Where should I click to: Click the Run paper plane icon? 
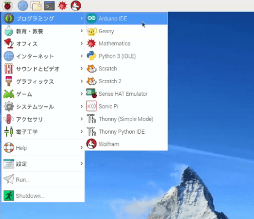(x=8, y=179)
